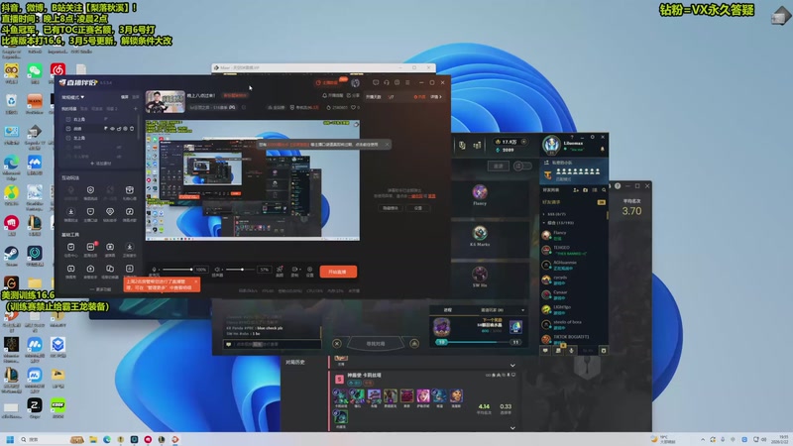
Task: Open the second tool in the interactive tools grid
Action: tap(90, 192)
